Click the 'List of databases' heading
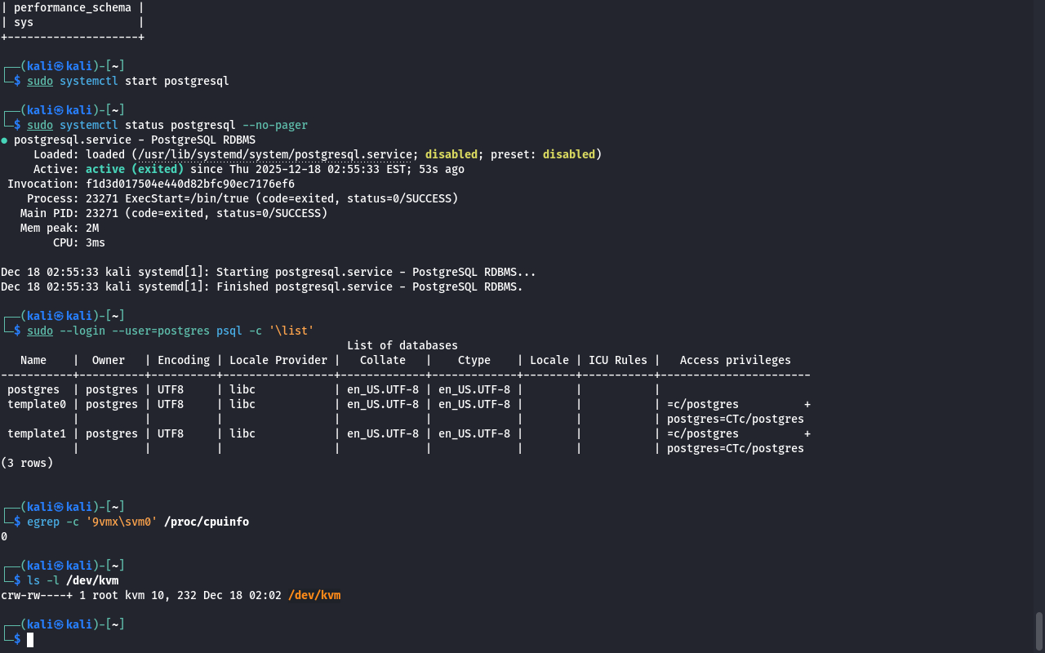Viewport: 1045px width, 653px height. click(402, 345)
